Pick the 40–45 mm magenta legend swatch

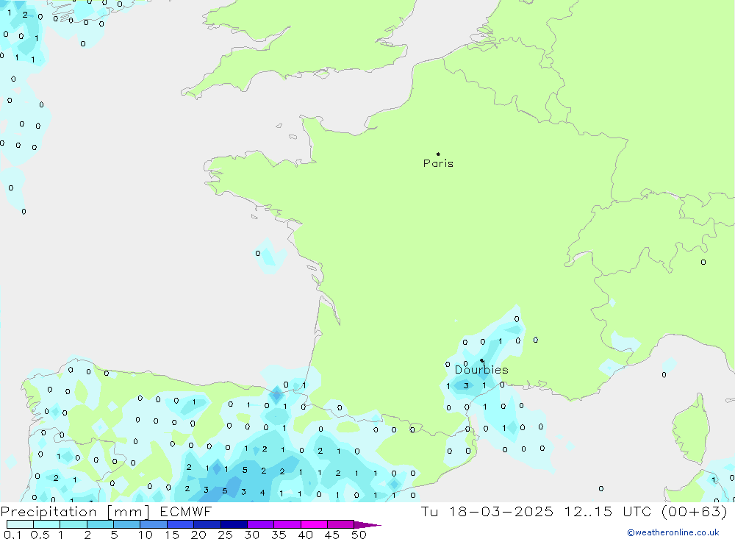[x=314, y=524]
